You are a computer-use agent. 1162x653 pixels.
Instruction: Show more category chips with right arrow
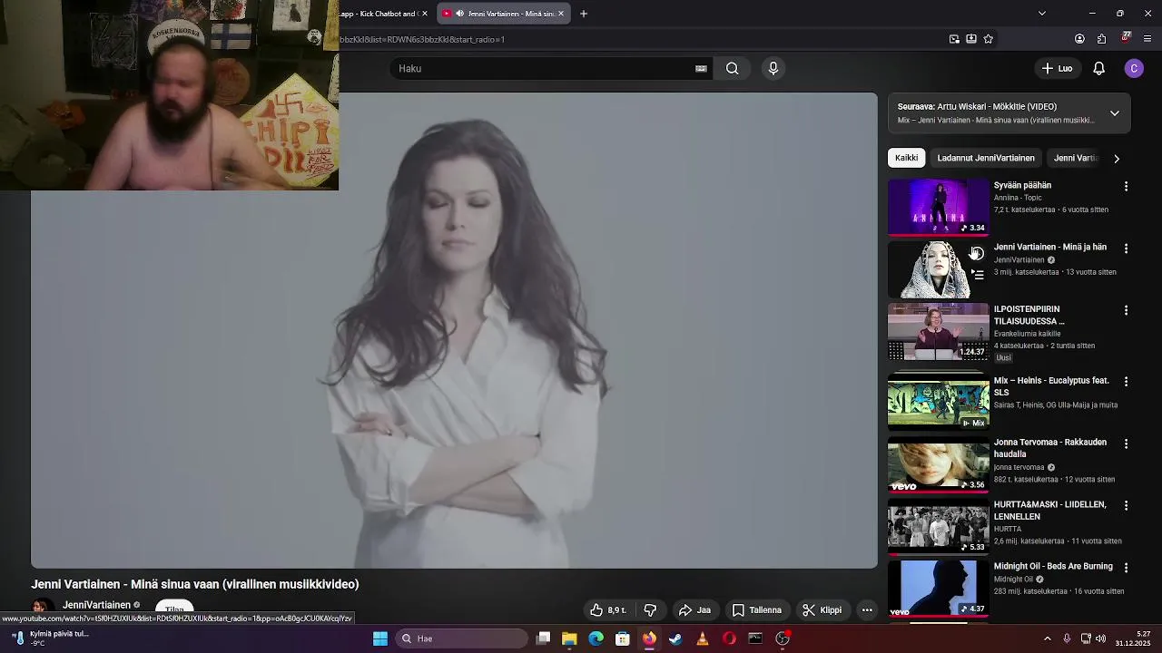(1117, 159)
